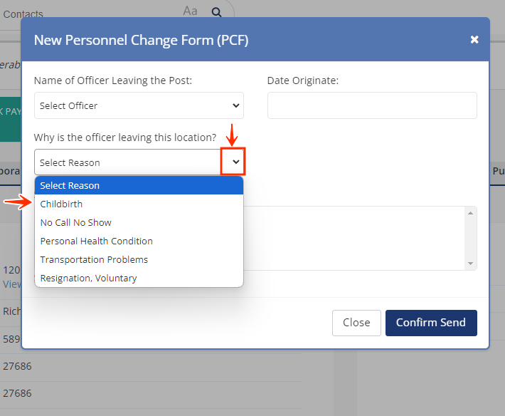
Task: Open the Contacts tab behind dialog
Action: coord(23,14)
